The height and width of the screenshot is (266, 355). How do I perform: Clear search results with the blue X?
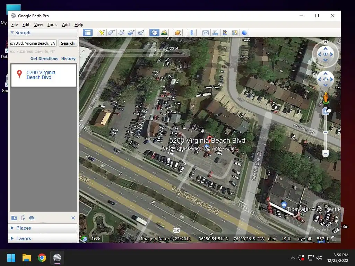click(73, 218)
